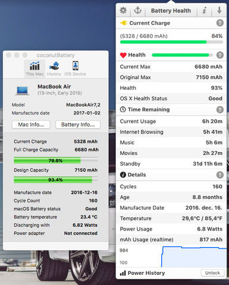This screenshot has width=229, height=285.
Task: Click the Original Max 7150 mAh row
Action: [x=171, y=77]
